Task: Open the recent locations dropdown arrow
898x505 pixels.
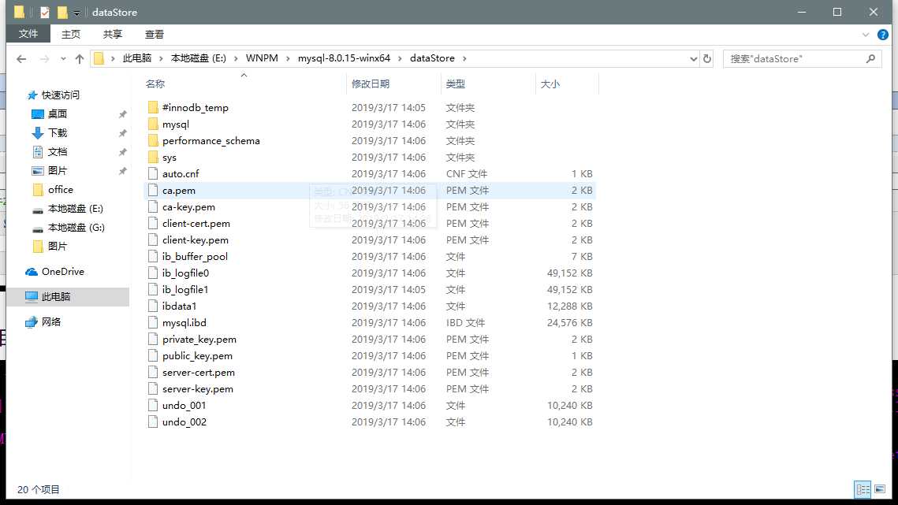Action: (63, 58)
